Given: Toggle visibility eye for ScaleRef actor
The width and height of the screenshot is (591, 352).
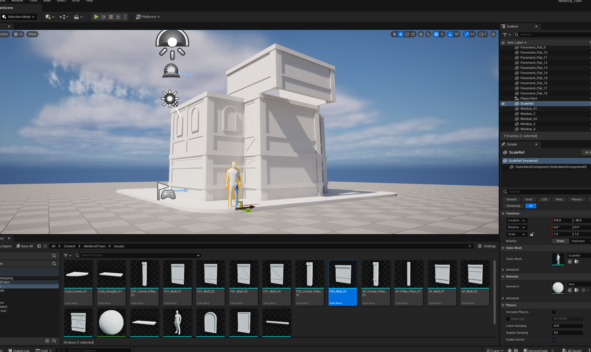Looking at the screenshot, I should click(x=503, y=104).
